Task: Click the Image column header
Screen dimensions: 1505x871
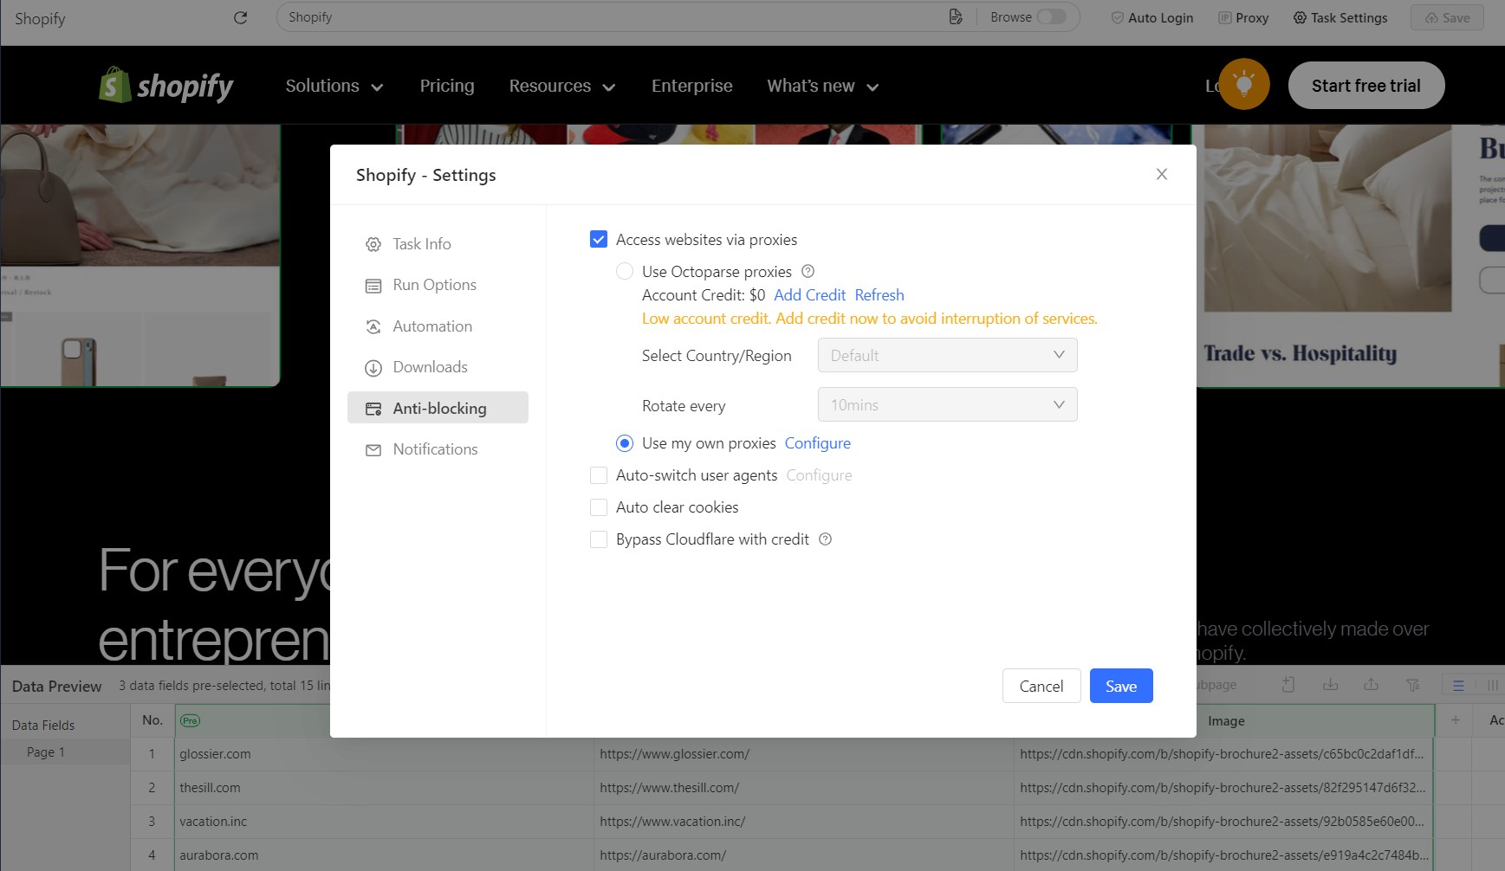Action: click(x=1226, y=721)
